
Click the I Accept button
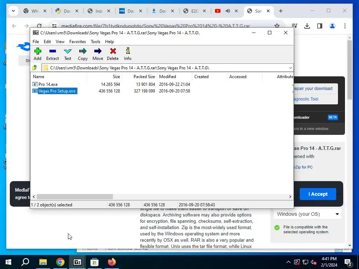point(318,194)
